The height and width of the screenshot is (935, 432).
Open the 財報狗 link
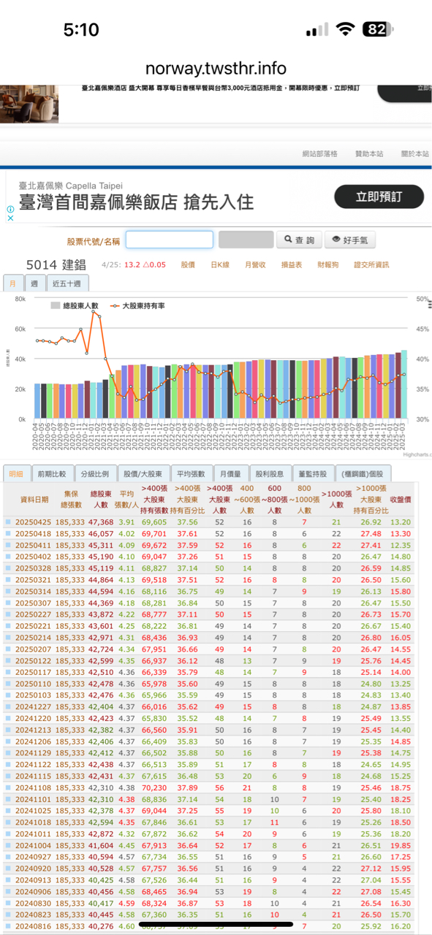(x=328, y=264)
